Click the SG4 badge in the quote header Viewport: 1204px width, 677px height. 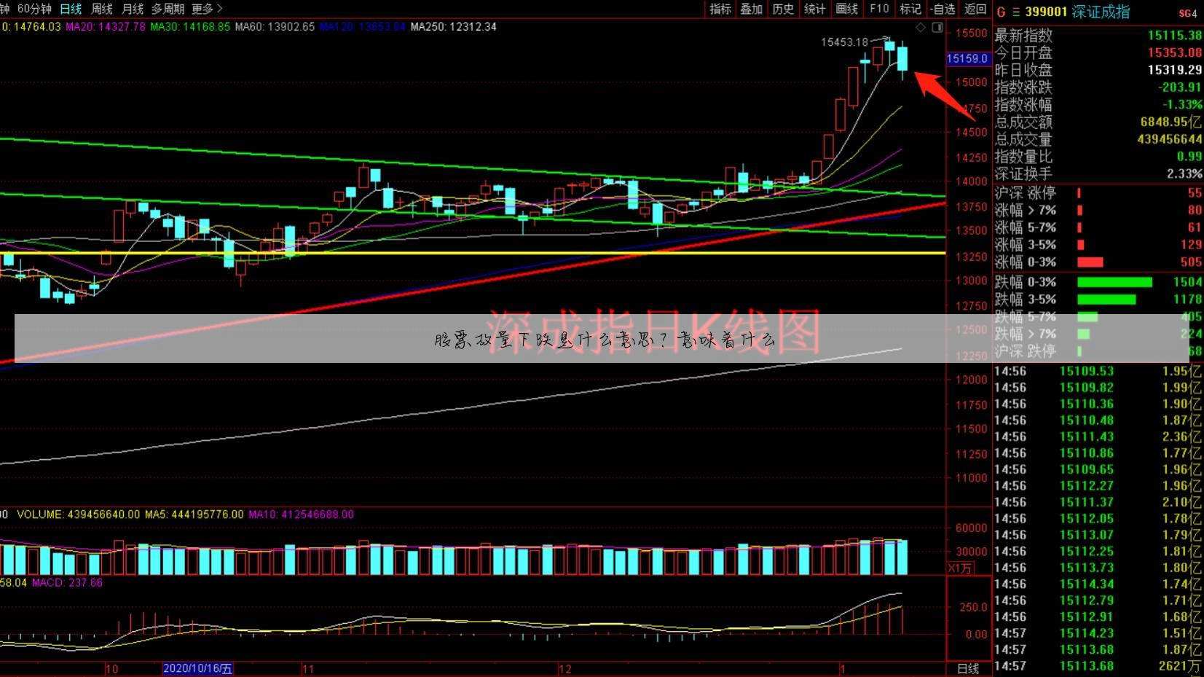click(1188, 13)
